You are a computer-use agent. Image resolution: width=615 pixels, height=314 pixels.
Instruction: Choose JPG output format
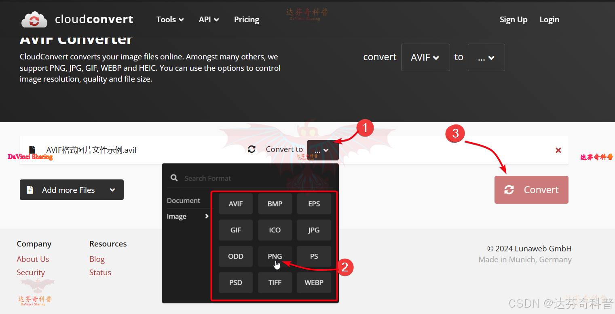pyautogui.click(x=314, y=230)
